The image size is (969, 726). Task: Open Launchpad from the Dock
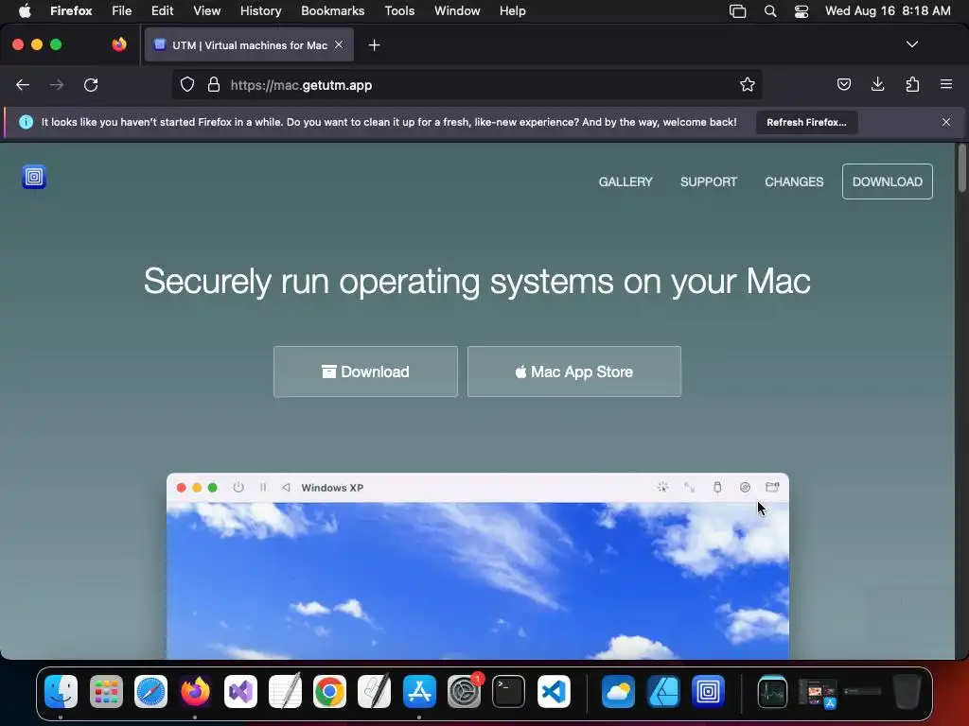coord(106,691)
